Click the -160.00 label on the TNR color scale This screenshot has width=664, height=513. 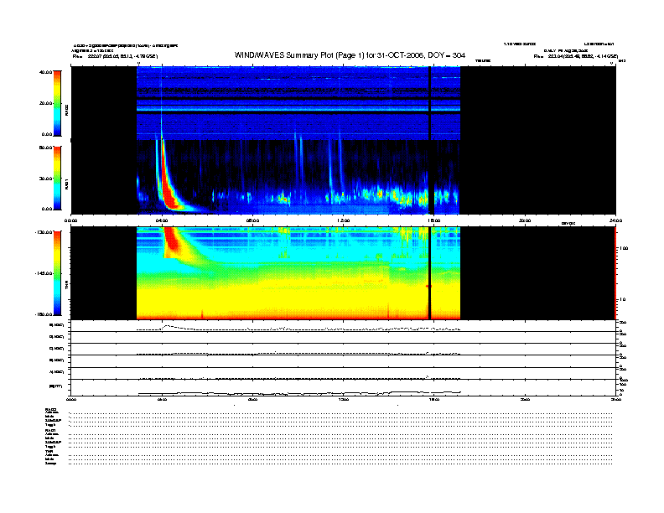44,314
